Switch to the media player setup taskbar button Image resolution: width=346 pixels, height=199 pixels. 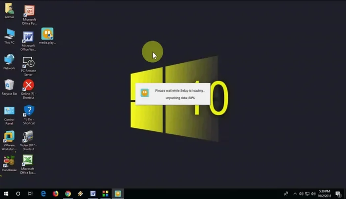[x=118, y=194]
